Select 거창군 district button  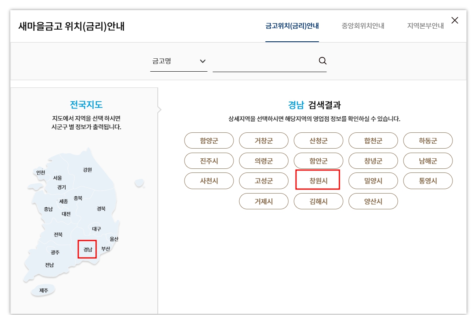point(264,140)
